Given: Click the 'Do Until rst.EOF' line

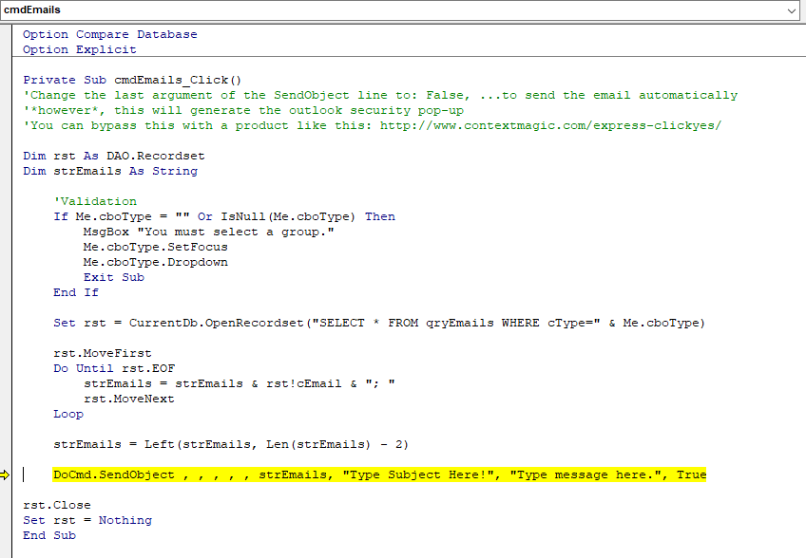Looking at the screenshot, I should click(x=114, y=368).
